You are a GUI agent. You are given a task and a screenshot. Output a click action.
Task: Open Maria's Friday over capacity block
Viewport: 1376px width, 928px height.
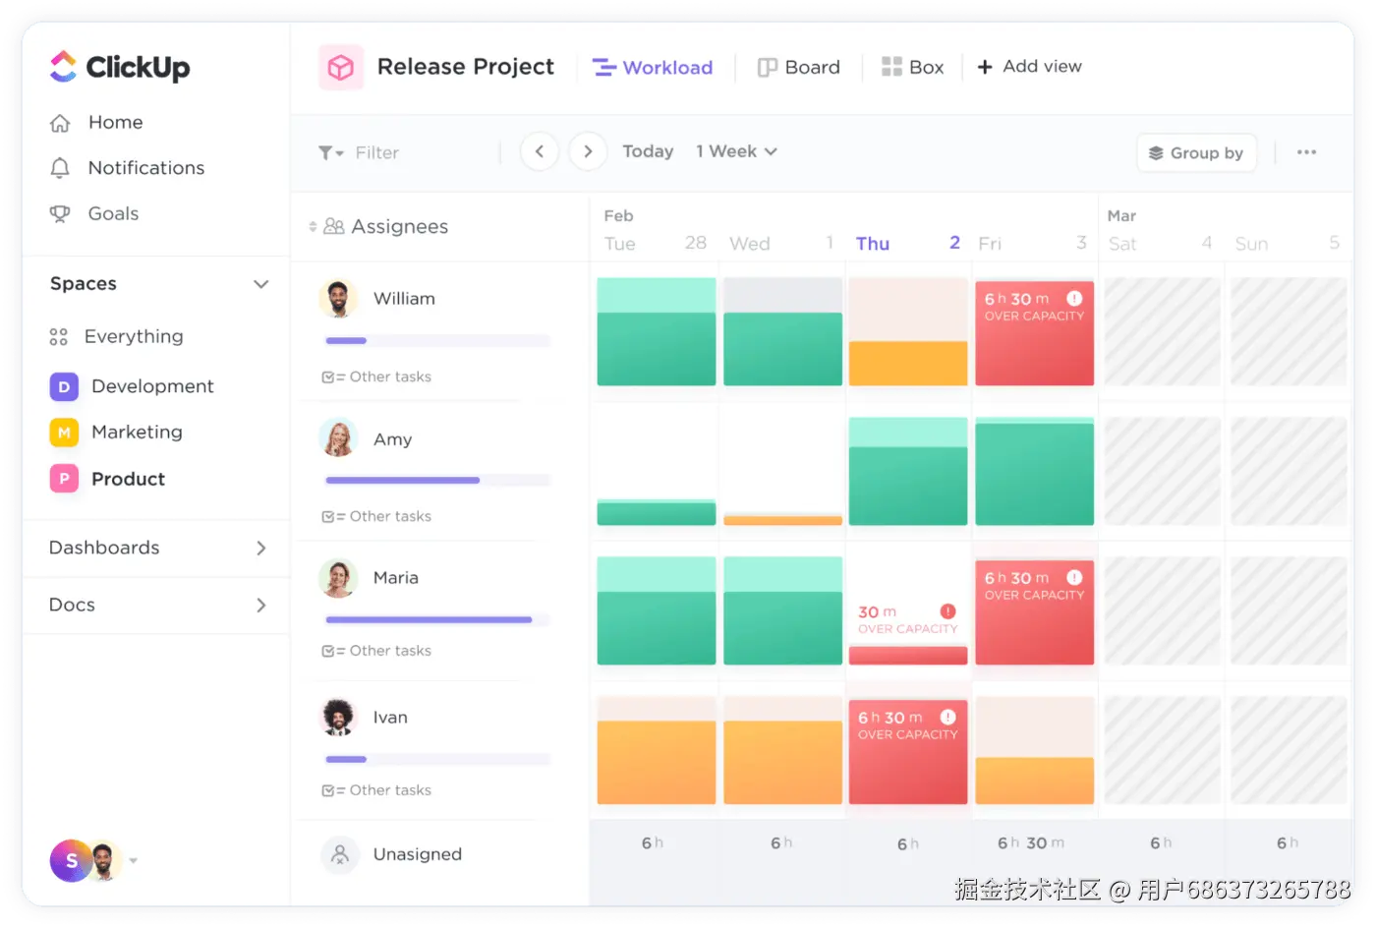point(1034,612)
